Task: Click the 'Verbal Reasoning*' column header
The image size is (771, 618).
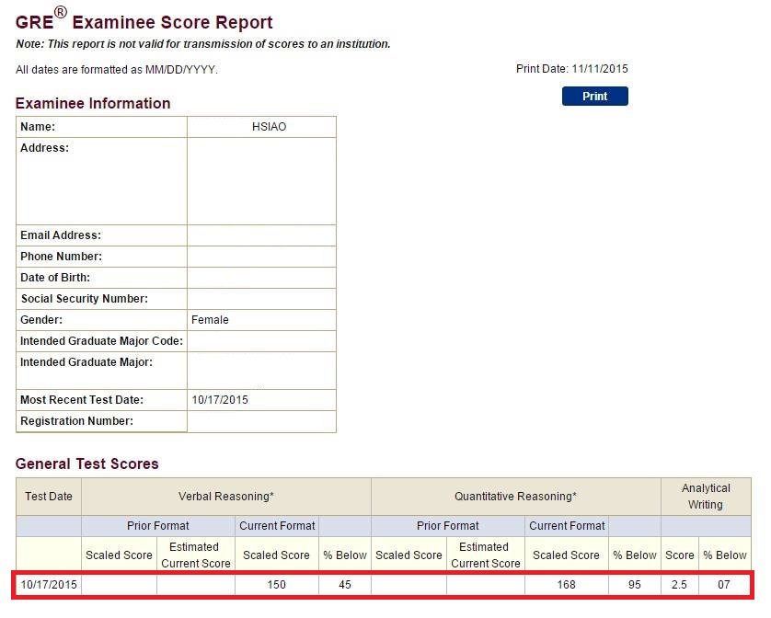Action: point(226,496)
